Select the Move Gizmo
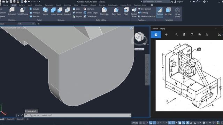223x125 pixels. pyautogui.click(x=177, y=12)
